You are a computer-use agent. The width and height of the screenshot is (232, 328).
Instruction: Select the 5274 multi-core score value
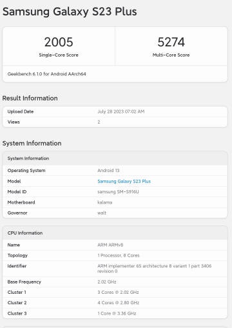tap(171, 42)
